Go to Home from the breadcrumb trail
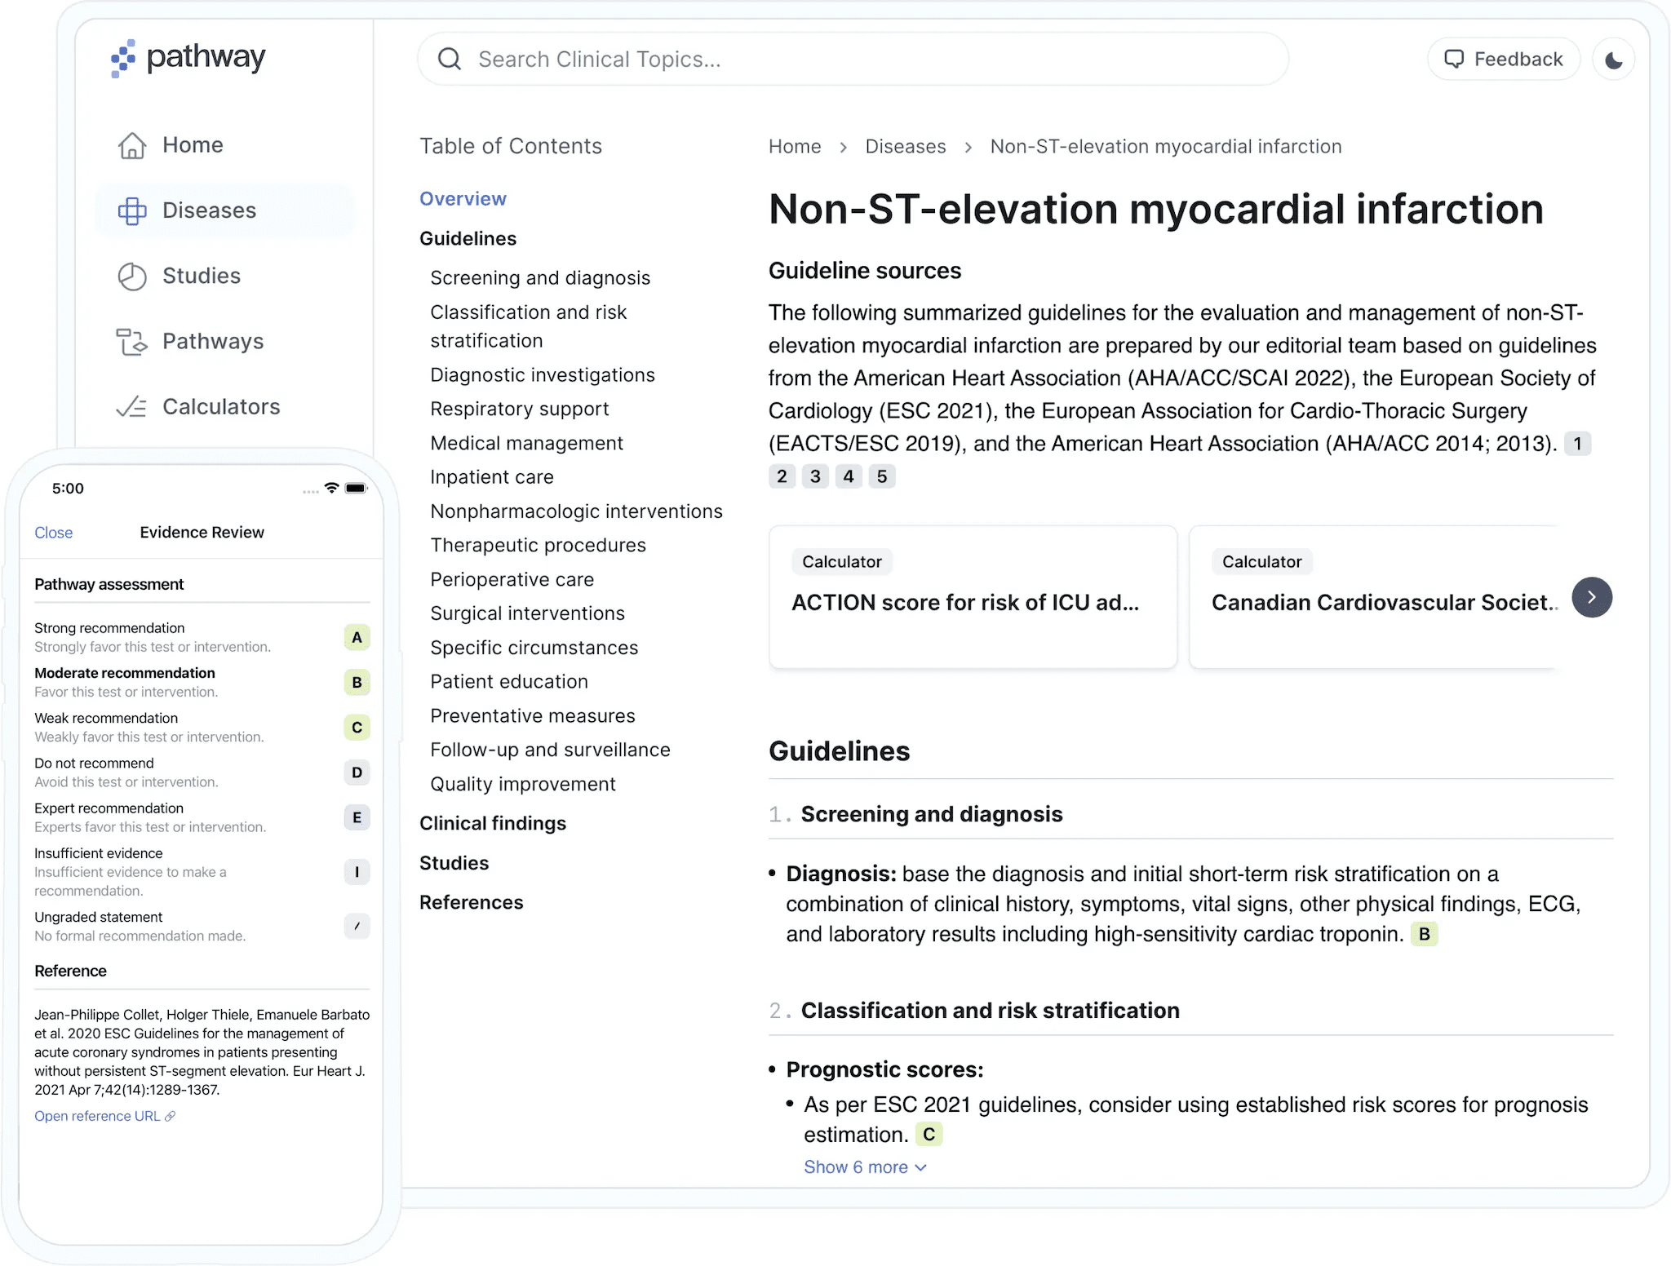 point(794,146)
